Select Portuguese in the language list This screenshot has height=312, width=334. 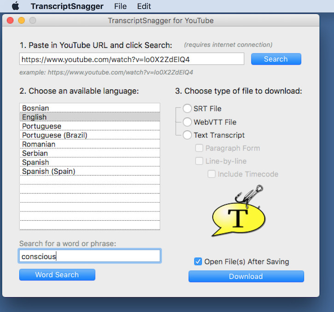90,126
